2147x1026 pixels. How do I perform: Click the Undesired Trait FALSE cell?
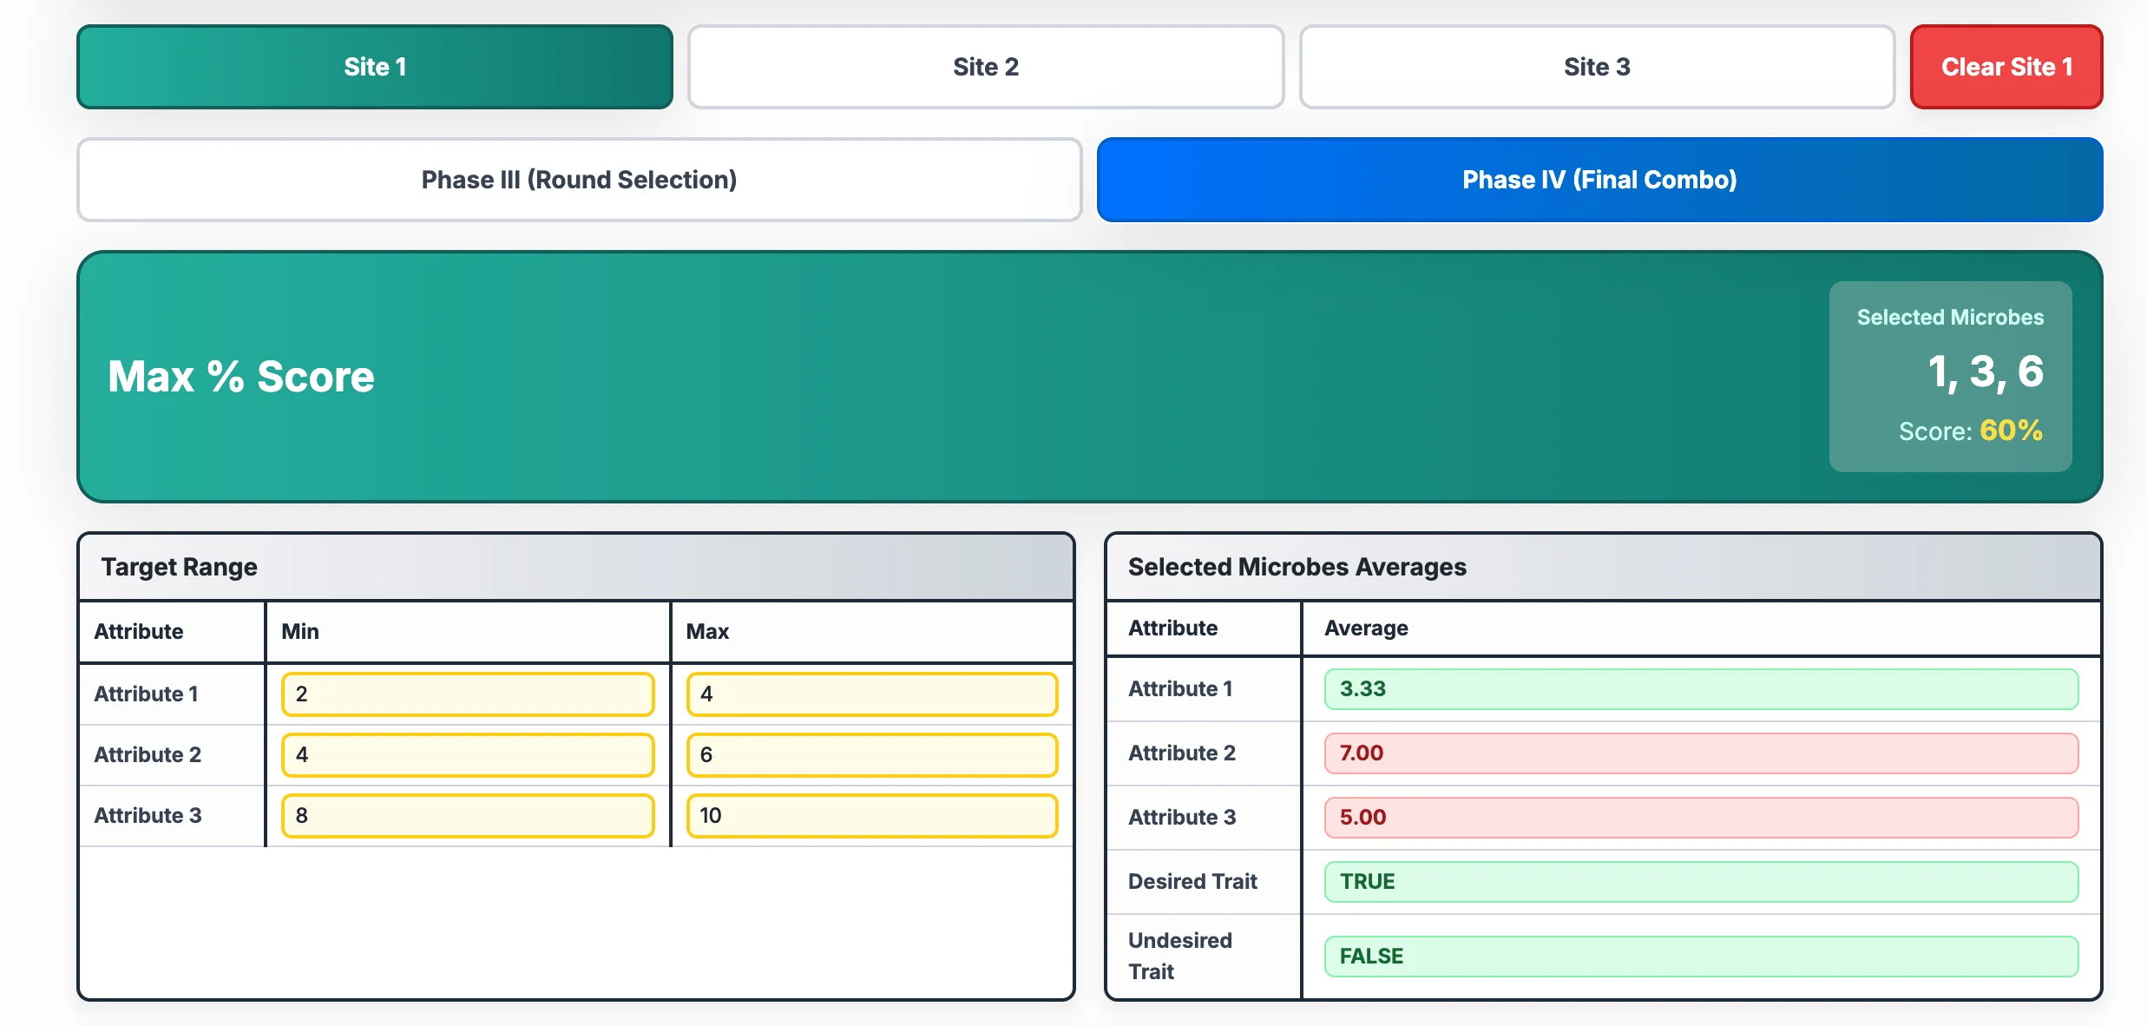1701,956
